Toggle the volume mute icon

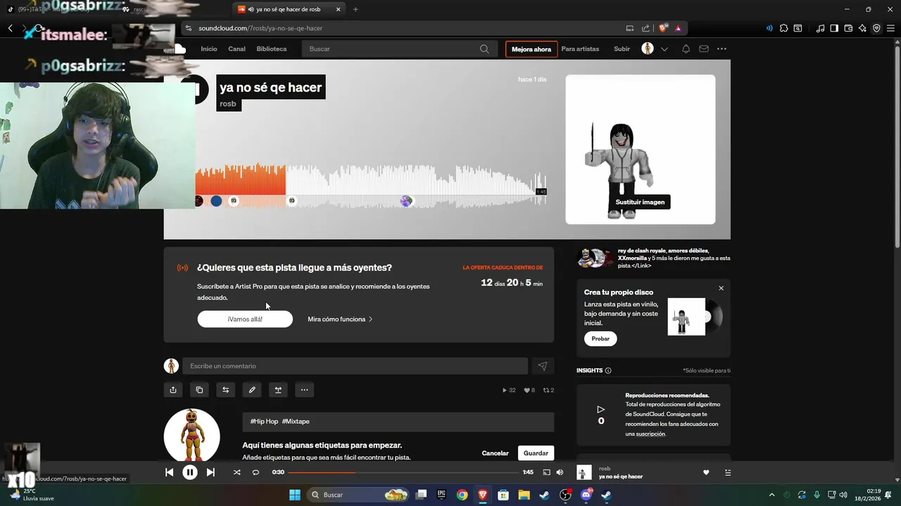click(560, 472)
